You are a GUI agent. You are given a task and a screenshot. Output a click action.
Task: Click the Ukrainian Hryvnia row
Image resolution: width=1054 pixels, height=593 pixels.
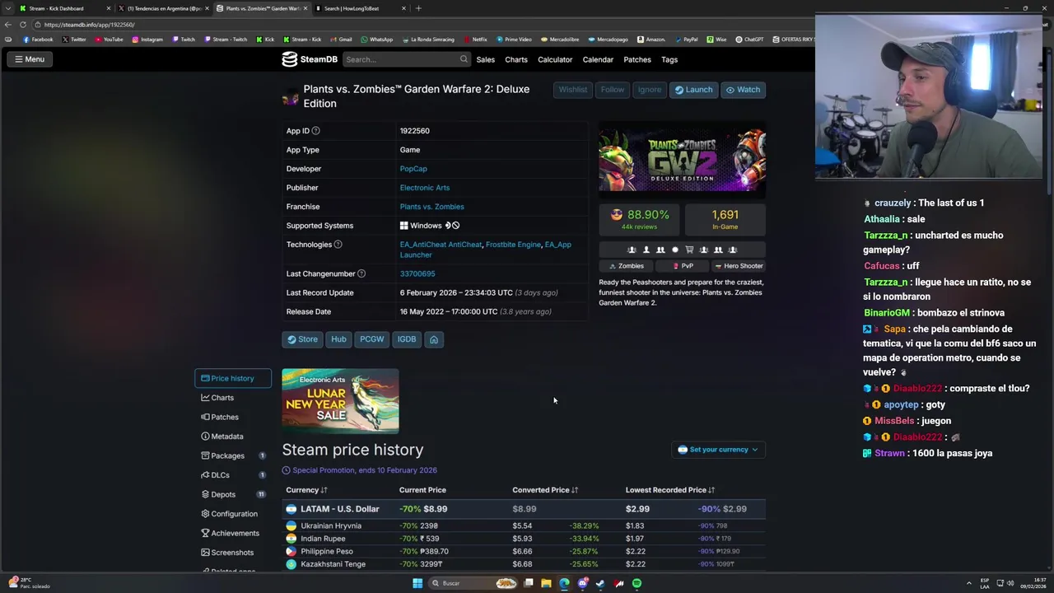(x=524, y=525)
